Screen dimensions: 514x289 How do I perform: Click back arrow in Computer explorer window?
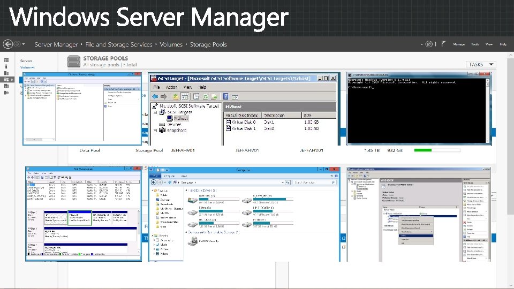click(154, 182)
